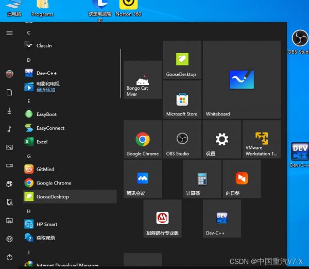
Task: Open 此电脑 desktop icon
Action: pos(14,8)
